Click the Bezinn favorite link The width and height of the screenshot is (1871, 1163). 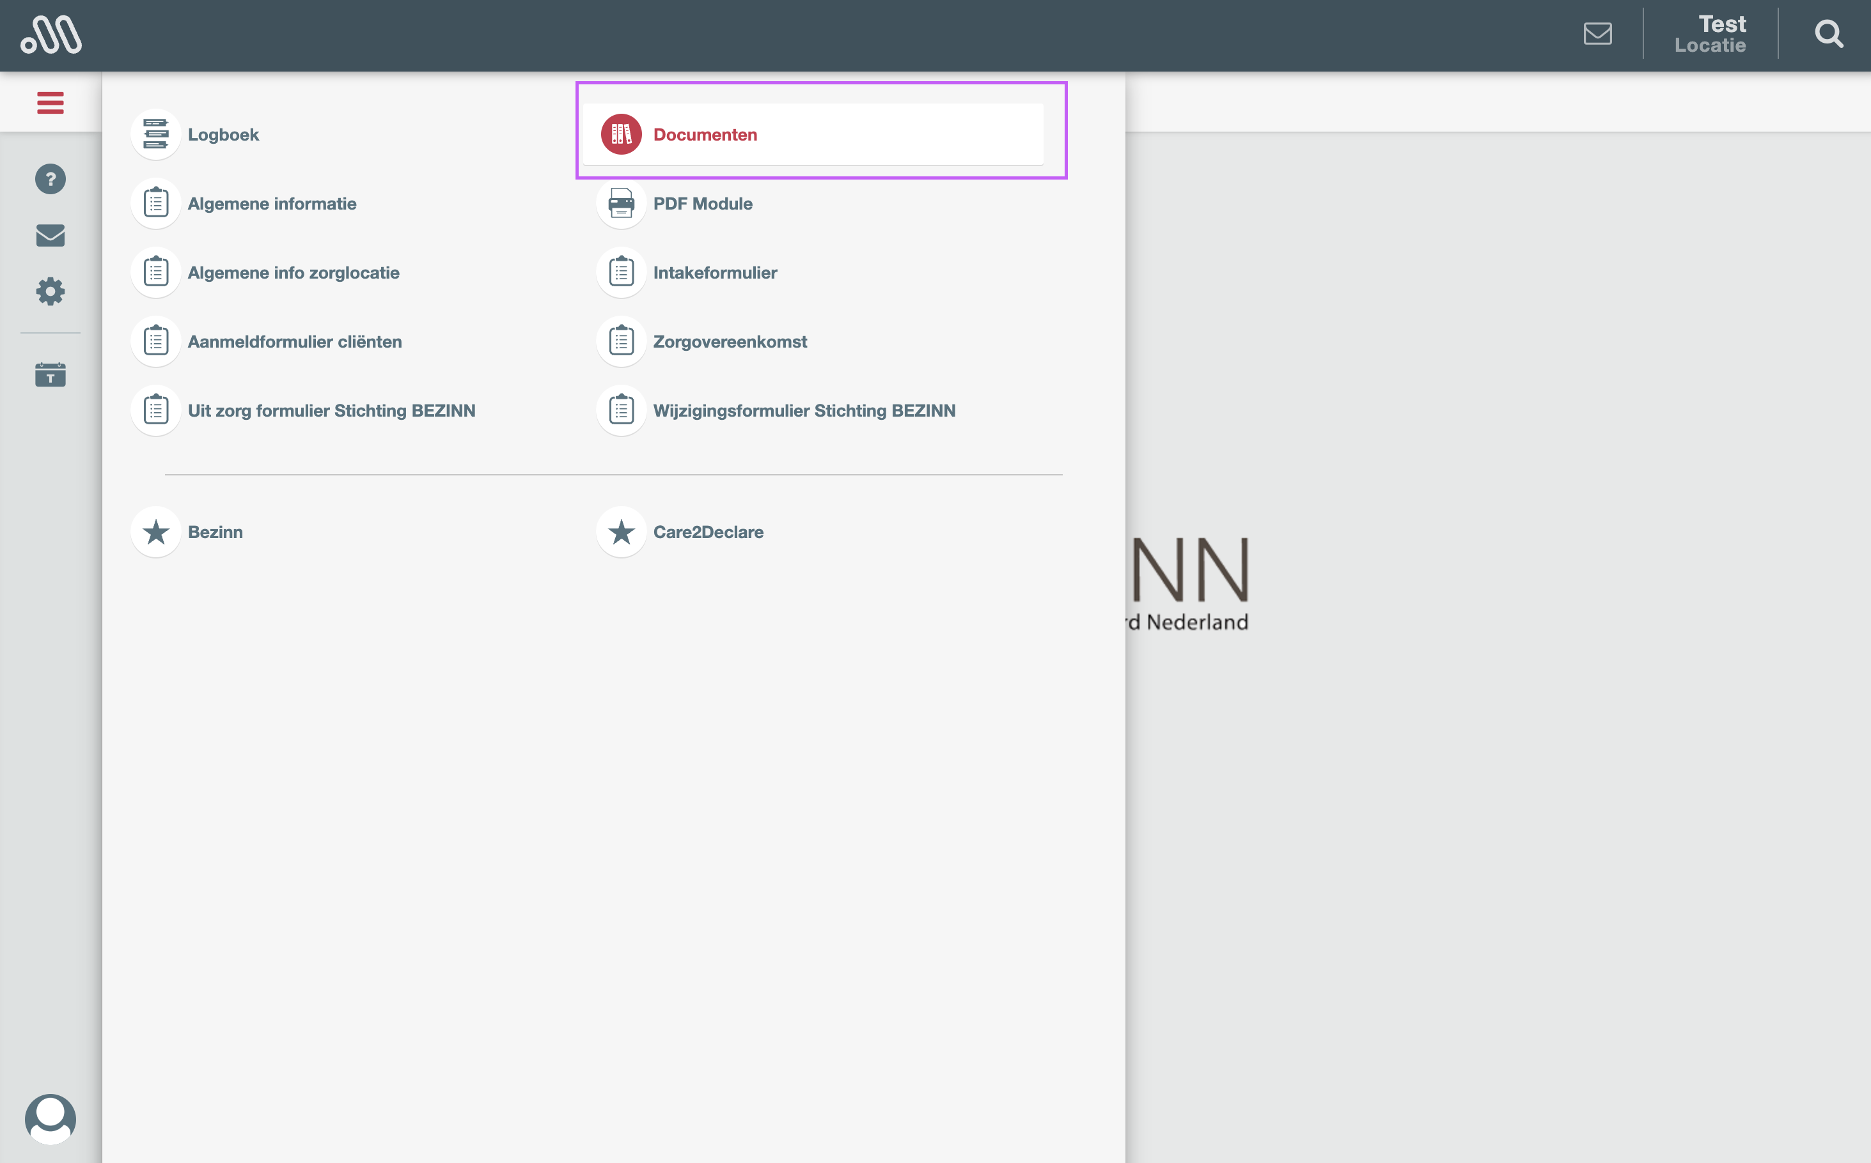(215, 532)
